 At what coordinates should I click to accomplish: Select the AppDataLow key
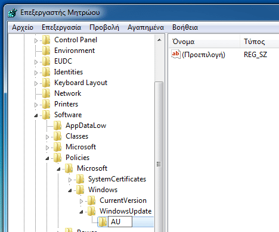click(x=86, y=126)
